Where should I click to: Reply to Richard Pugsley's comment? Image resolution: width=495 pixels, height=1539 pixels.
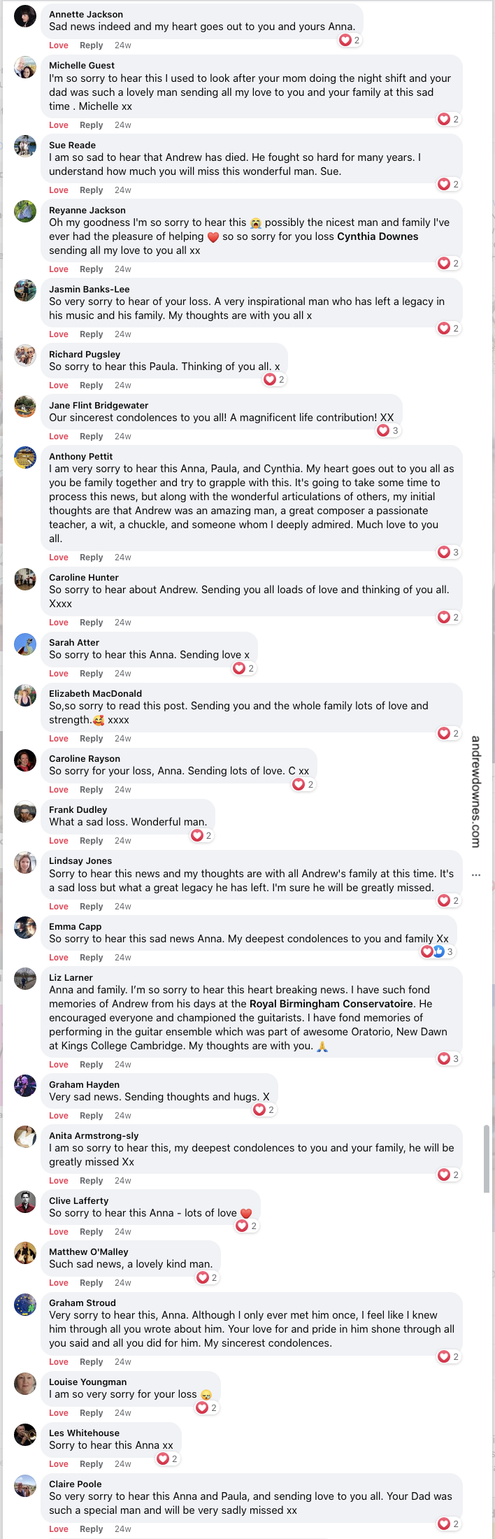point(91,385)
